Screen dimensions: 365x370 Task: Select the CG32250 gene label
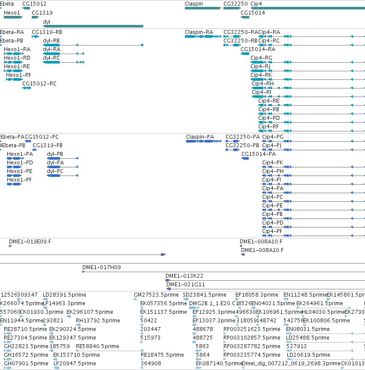coord(235,4)
